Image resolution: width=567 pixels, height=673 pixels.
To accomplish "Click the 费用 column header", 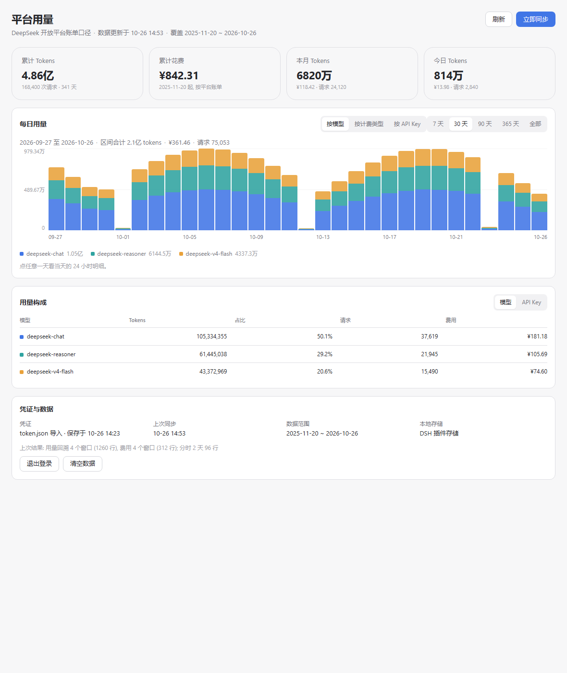I will (x=451, y=320).
